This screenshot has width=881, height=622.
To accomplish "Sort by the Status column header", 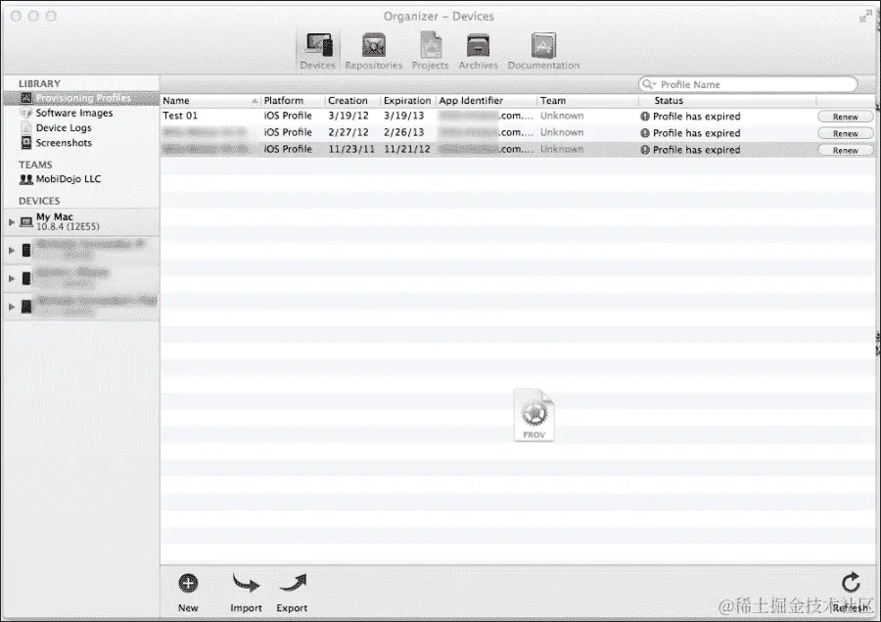I will 727,101.
